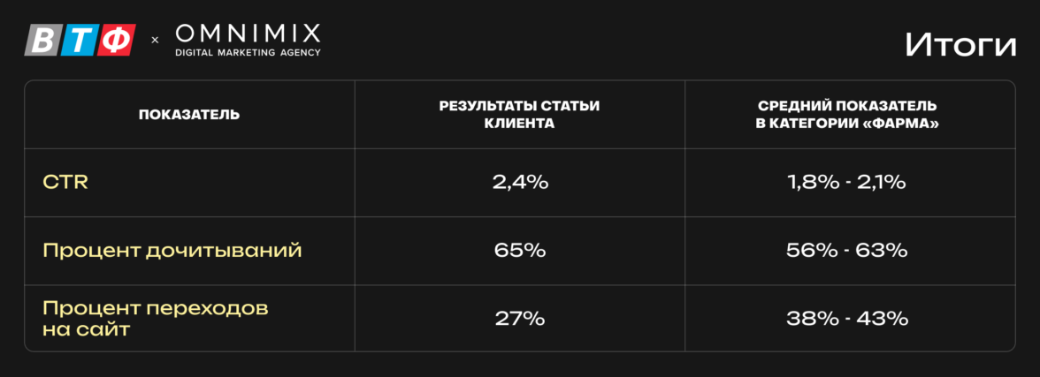Click the 56% - 63% average range
The height and width of the screenshot is (377, 1040).
[x=847, y=251]
